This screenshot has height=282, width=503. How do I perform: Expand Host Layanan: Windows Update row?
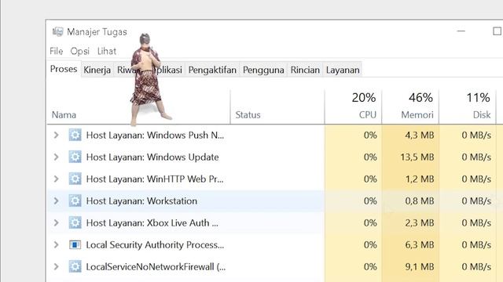coord(56,157)
